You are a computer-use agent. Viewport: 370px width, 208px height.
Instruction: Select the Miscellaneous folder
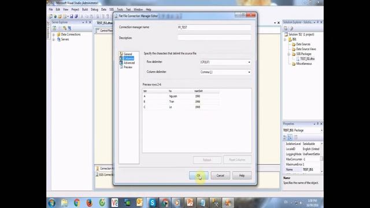coord(304,64)
